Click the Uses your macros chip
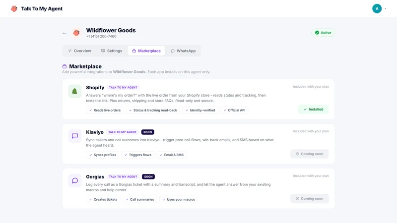This screenshot has height=223, width=397. 179,200
